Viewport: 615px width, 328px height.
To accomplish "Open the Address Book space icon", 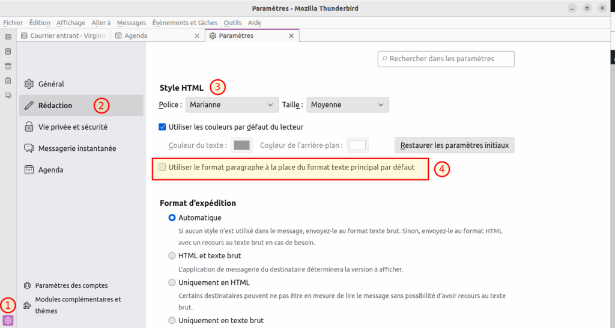I will pyautogui.click(x=8, y=52).
